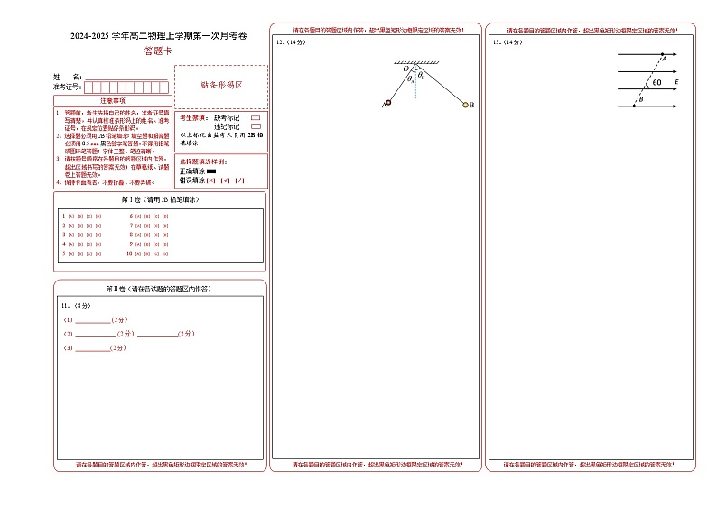
Task: Select bubble A for question 1
Action: tap(71, 217)
